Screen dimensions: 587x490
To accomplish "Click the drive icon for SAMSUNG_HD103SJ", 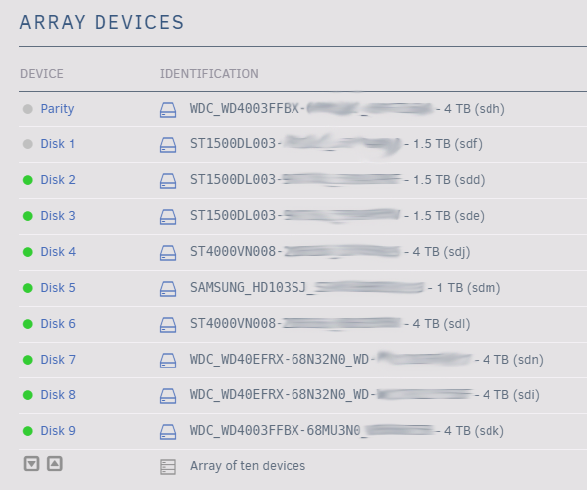I will tap(168, 289).
